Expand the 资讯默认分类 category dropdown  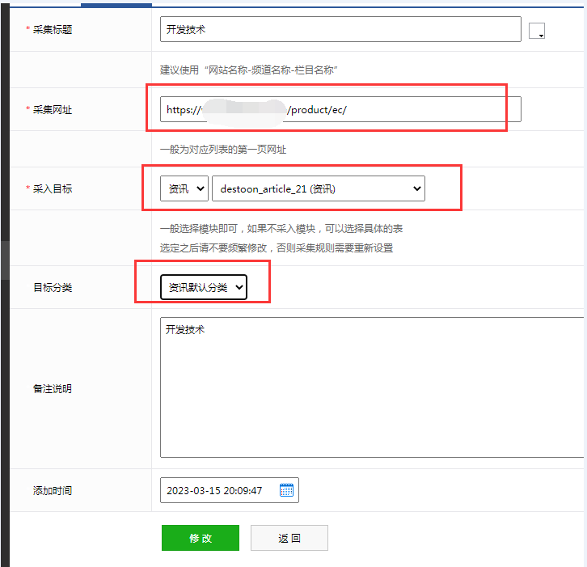[x=203, y=287]
